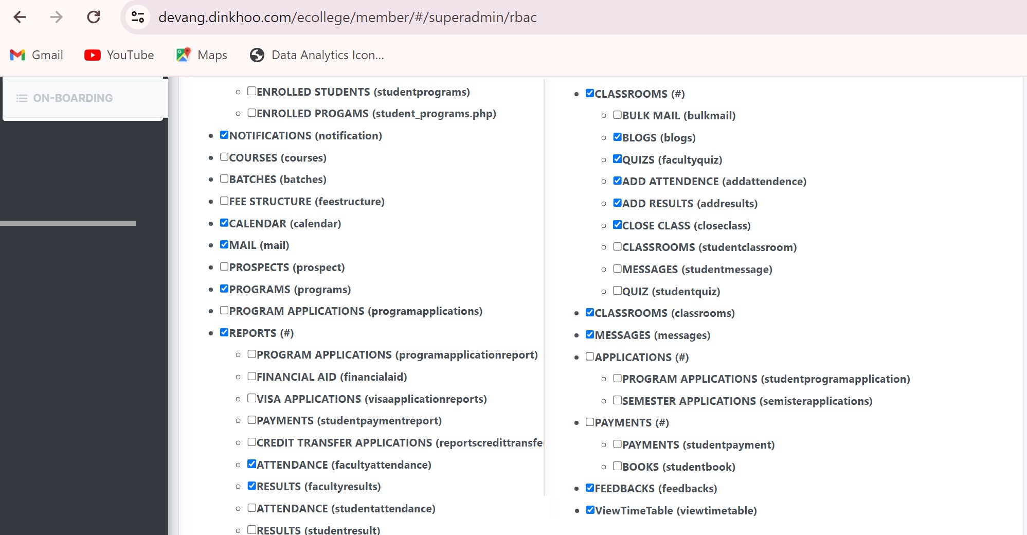Check CREDIT TRANSFER APPLICATIONS checkbox
The image size is (1027, 535).
point(252,442)
